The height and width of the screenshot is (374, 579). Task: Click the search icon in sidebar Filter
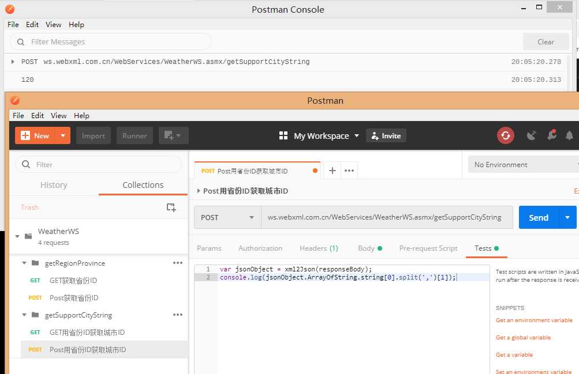point(26,164)
